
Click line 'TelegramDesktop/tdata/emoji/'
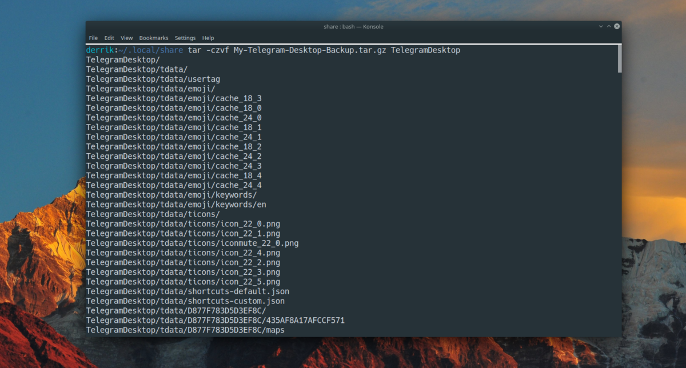click(151, 89)
